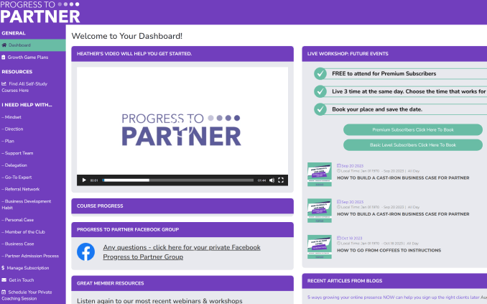
Task: Select Business Case help topic
Action: coord(18,244)
